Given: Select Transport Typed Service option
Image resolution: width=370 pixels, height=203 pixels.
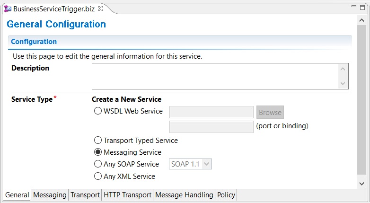Looking at the screenshot, I should point(97,140).
